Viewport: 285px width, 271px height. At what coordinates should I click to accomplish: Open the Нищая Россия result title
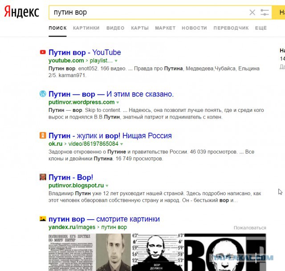[x=110, y=135]
